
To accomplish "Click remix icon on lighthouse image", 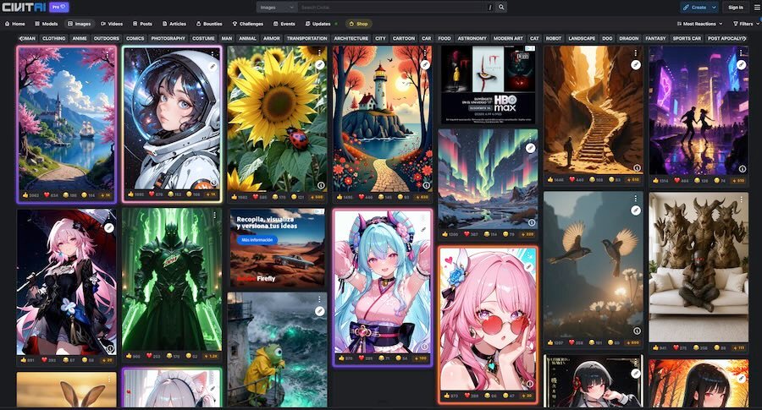I will (x=425, y=64).
